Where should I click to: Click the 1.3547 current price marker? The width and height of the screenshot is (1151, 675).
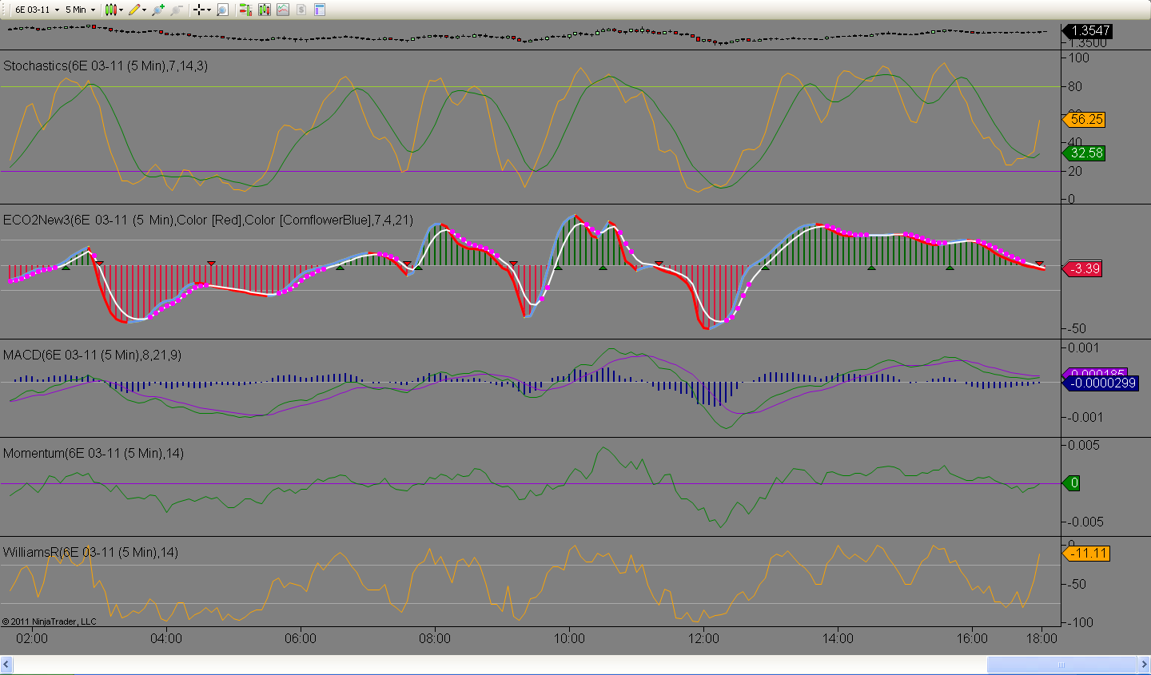(1087, 30)
